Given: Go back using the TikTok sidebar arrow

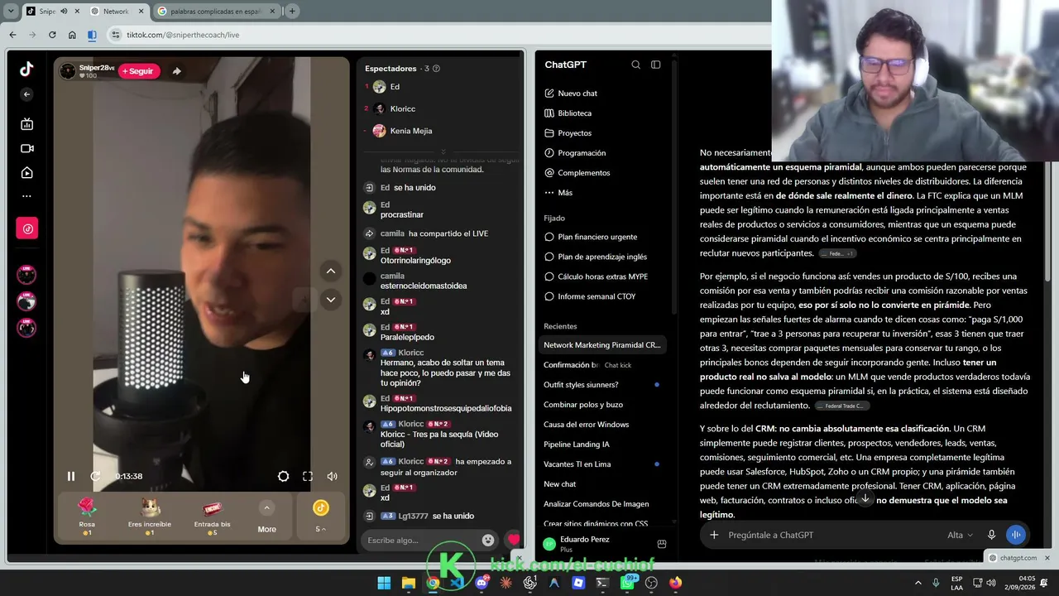Looking at the screenshot, I should pos(26,94).
